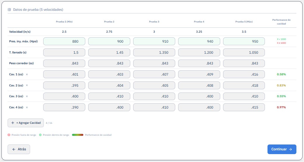The image size is (304, 162).
Task: Edit Prueba 5 injection pressure field 950
Action: pyautogui.click(x=244, y=41)
